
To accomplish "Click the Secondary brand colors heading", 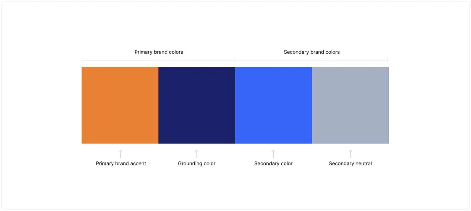I will [311, 52].
